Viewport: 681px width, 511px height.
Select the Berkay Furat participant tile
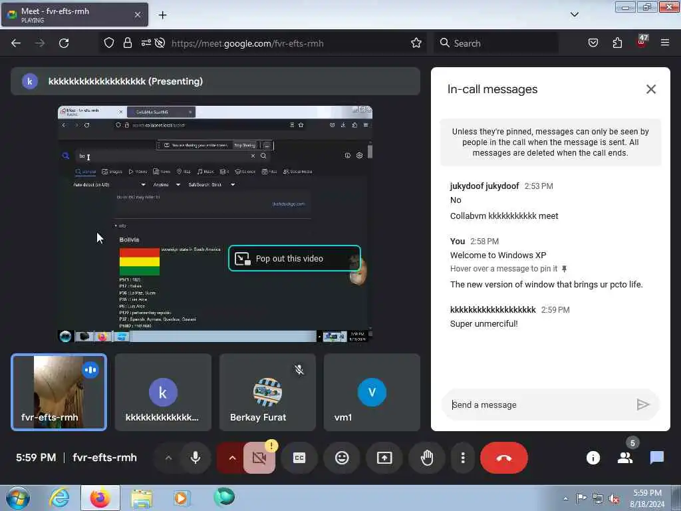pyautogui.click(x=267, y=392)
